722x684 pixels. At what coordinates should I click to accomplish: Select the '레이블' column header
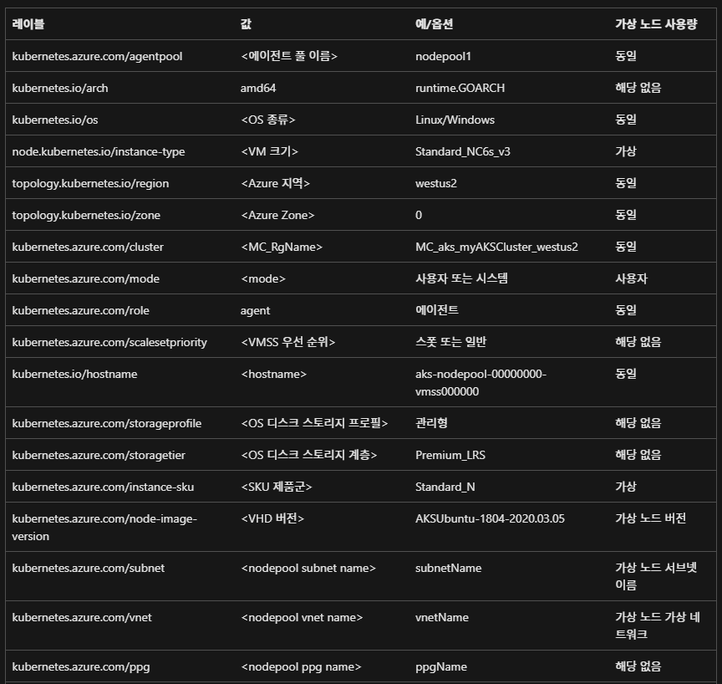point(28,24)
